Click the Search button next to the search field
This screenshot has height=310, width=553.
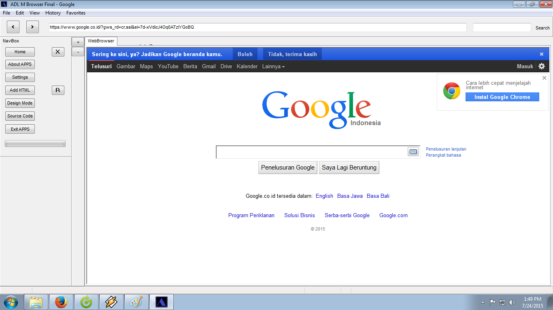pyautogui.click(x=542, y=28)
